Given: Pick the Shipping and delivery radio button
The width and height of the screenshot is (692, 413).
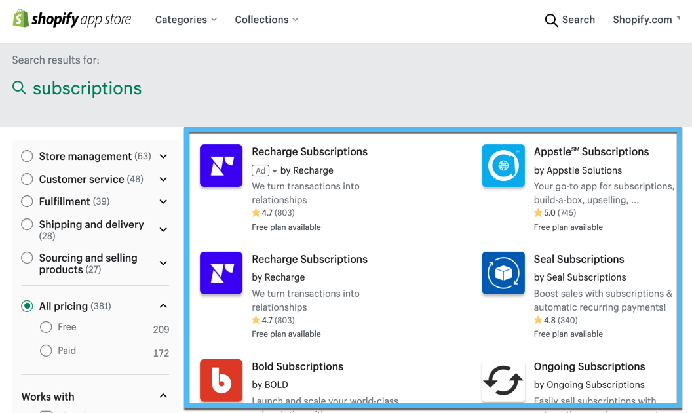Looking at the screenshot, I should click(27, 224).
